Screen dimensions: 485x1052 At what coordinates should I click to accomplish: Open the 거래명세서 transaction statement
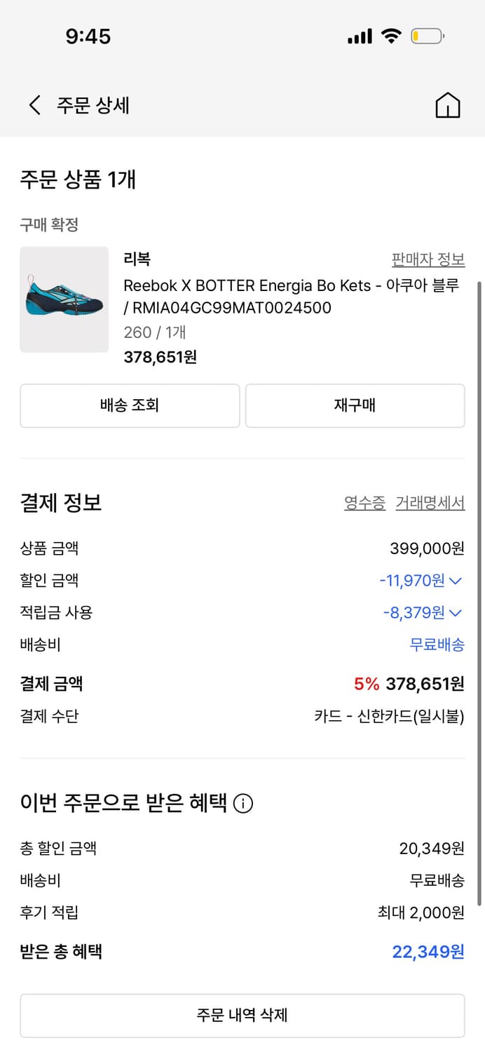pos(431,502)
